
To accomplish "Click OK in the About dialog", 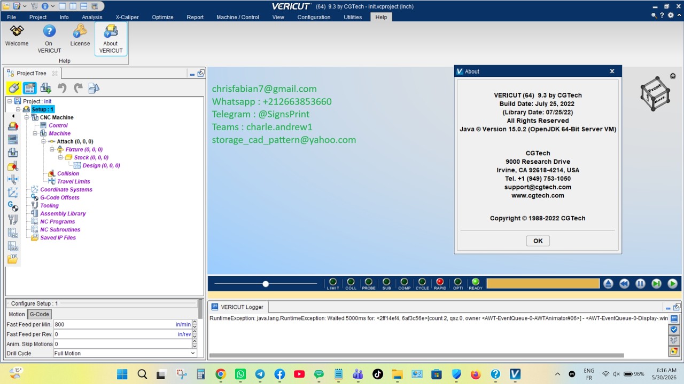I will point(538,241).
